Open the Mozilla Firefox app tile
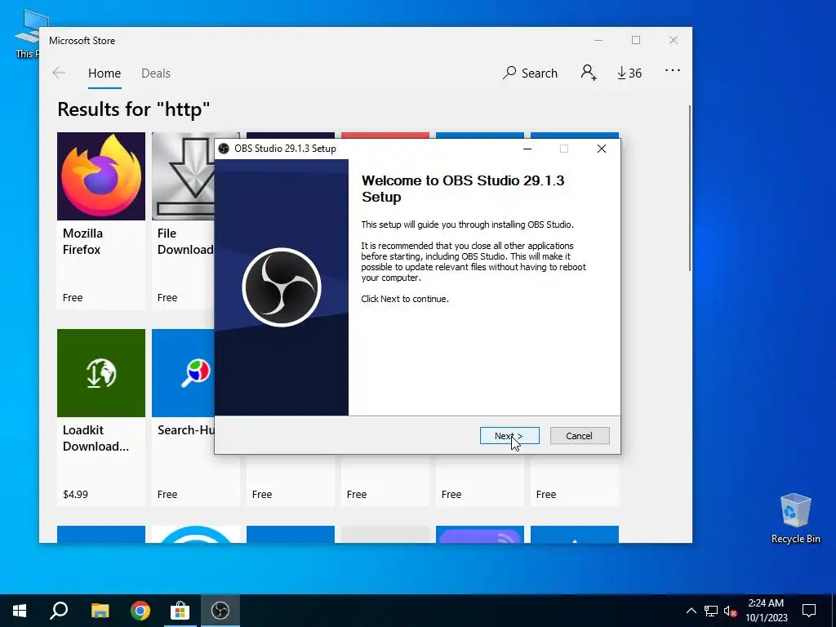 (100, 220)
